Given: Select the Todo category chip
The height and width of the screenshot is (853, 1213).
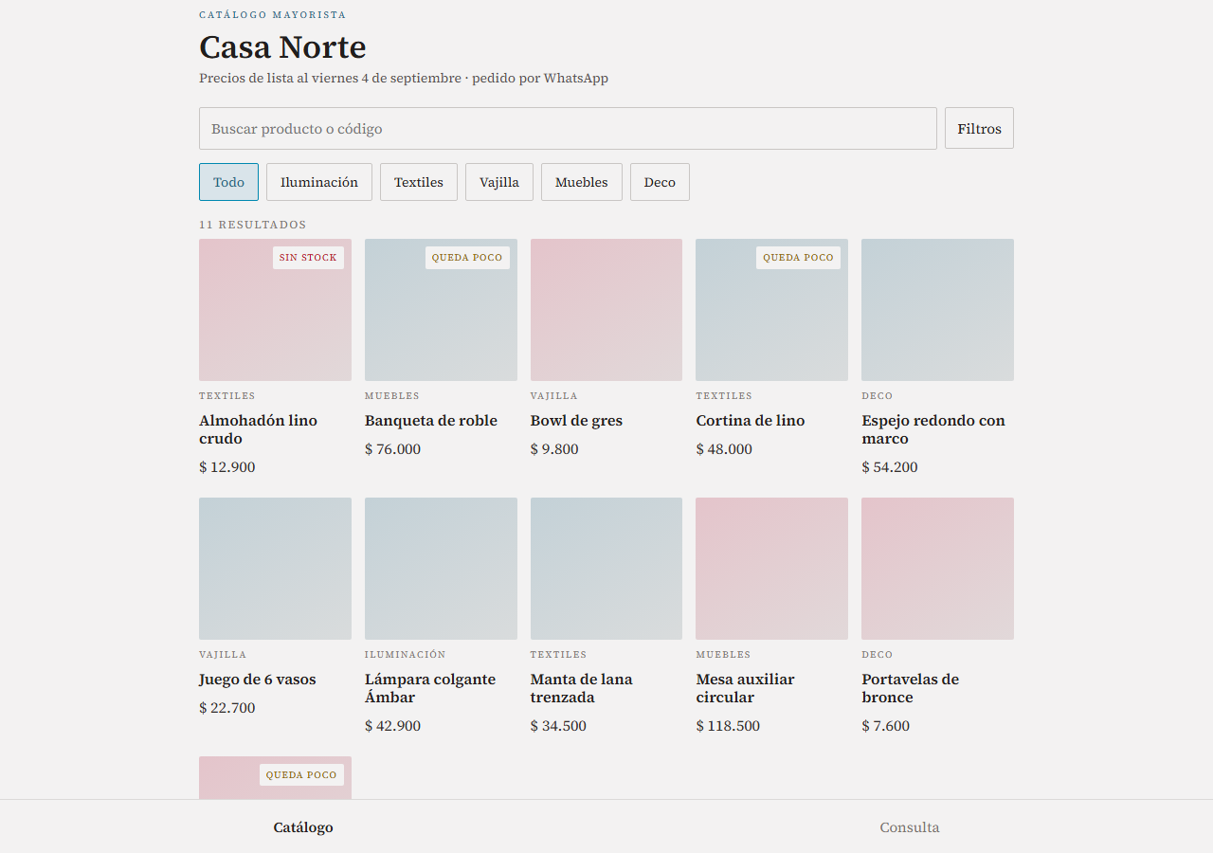Looking at the screenshot, I should 228,182.
